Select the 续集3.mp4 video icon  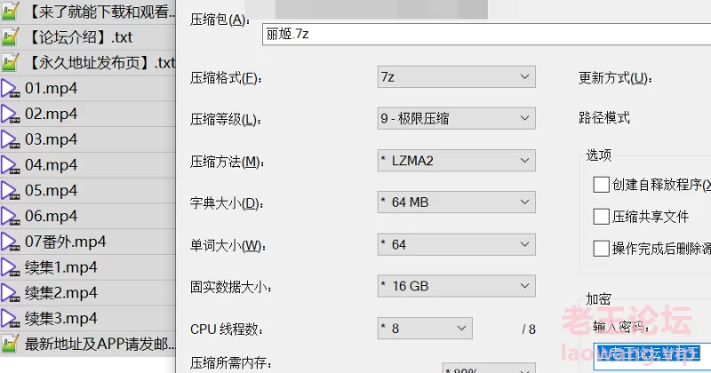(10, 319)
